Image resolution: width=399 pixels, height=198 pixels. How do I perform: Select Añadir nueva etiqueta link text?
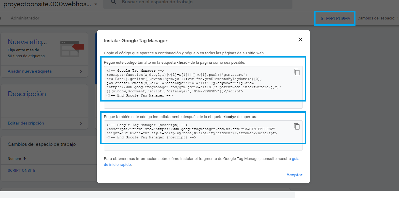click(x=30, y=71)
